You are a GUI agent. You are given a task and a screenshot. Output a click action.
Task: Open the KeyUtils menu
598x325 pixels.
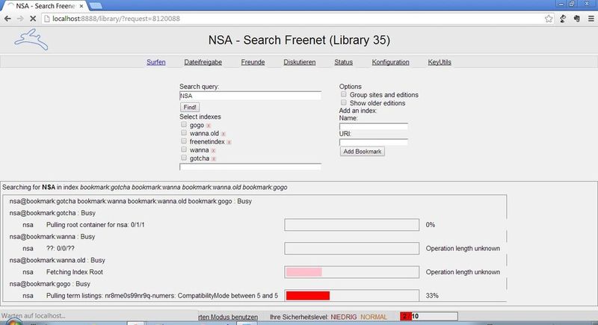pyautogui.click(x=440, y=62)
